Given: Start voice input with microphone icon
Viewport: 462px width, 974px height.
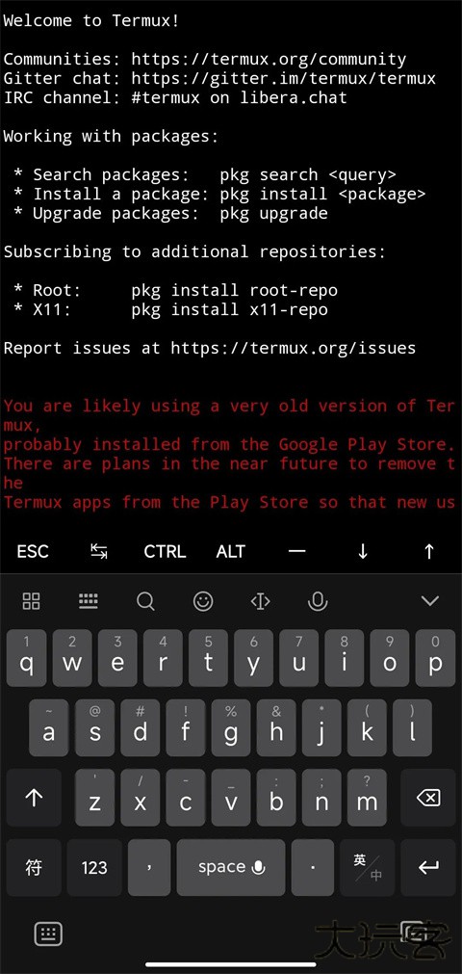Looking at the screenshot, I should (318, 600).
